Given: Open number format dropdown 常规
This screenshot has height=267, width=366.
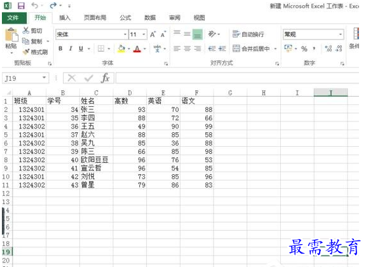Looking at the screenshot, I should pyautogui.click(x=341, y=34).
